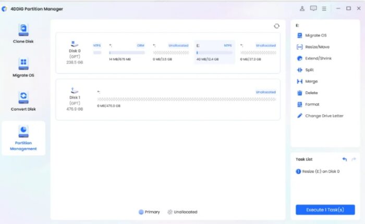Choose Change Drive Letter label
Image resolution: width=365 pixels, height=224 pixels.
pos(324,115)
